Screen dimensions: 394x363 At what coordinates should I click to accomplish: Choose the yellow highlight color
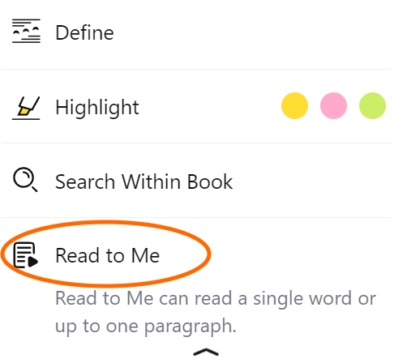(294, 105)
